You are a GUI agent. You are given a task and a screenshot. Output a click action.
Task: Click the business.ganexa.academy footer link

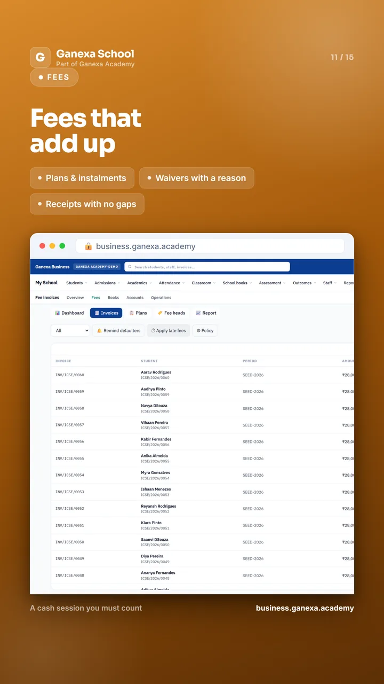tap(305, 608)
